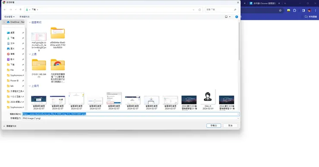Close the 如何讓 Chrome browser tab

pos(279,3)
